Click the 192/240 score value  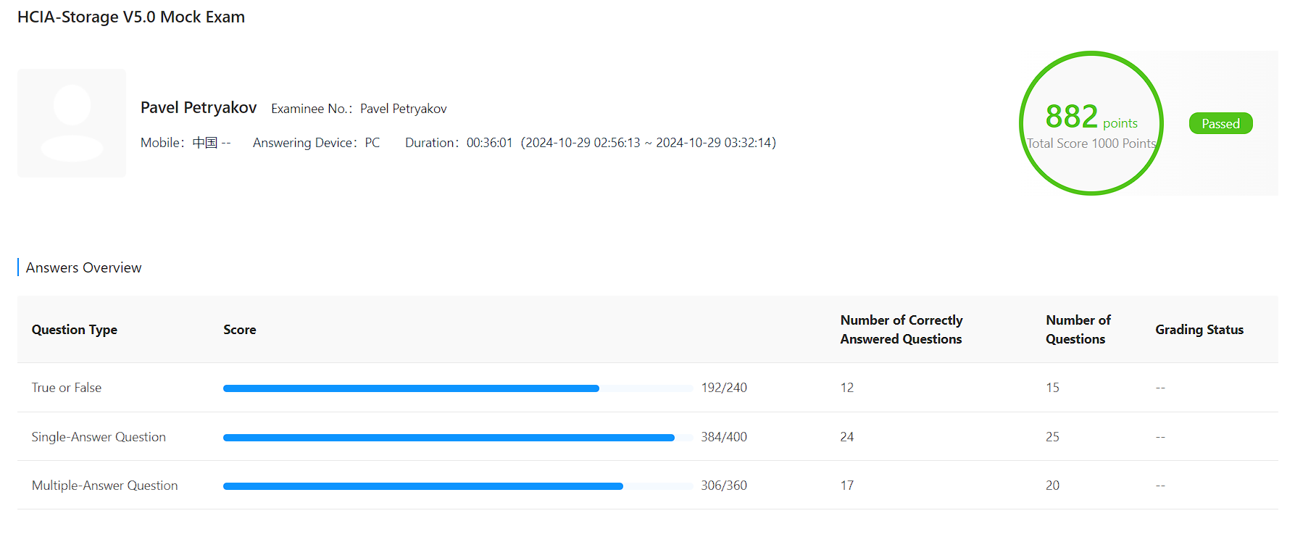(x=724, y=388)
